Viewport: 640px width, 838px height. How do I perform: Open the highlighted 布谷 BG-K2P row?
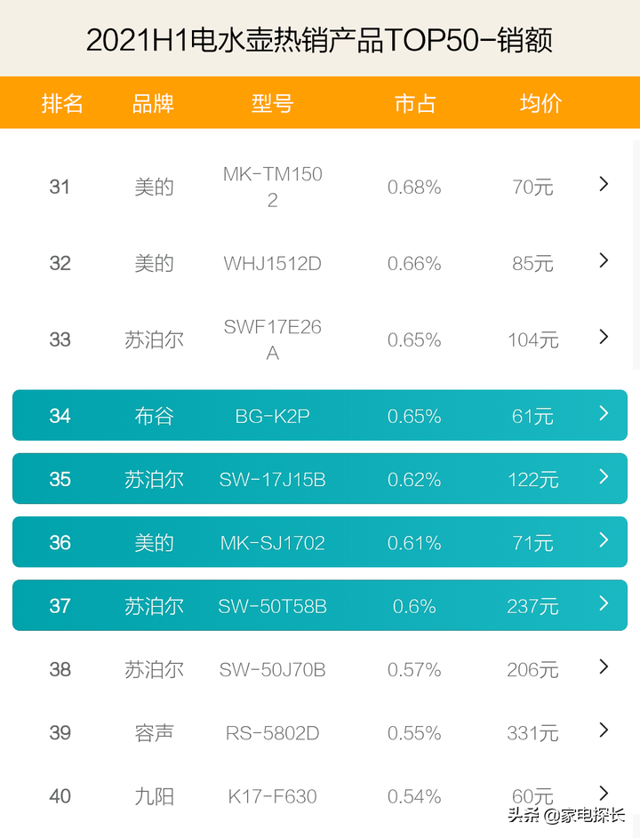[x=320, y=416]
